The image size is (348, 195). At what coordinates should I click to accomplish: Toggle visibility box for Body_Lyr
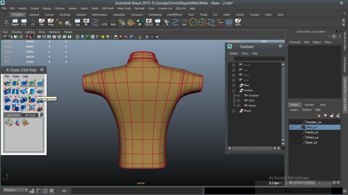tap(292, 142)
